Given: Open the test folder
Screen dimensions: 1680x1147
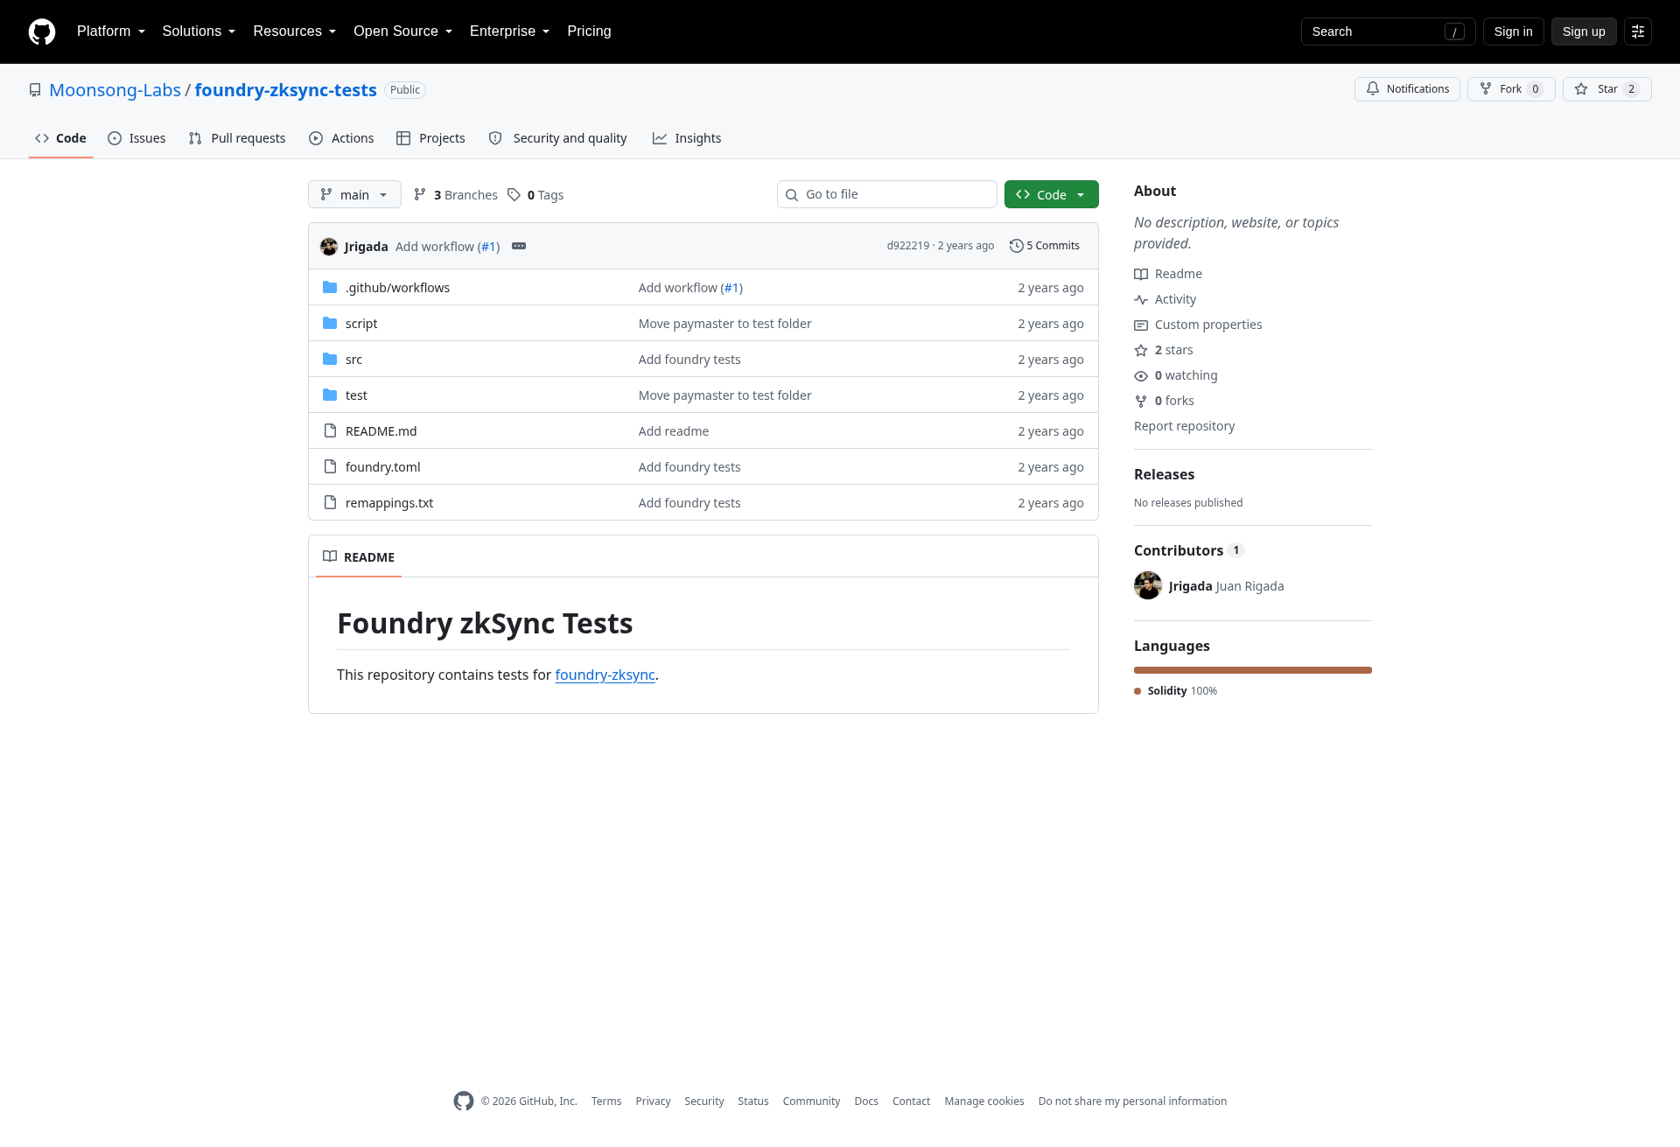Looking at the screenshot, I should pos(356,395).
